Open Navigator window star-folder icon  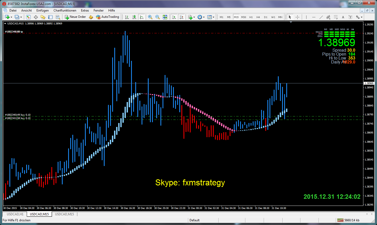point(43,17)
